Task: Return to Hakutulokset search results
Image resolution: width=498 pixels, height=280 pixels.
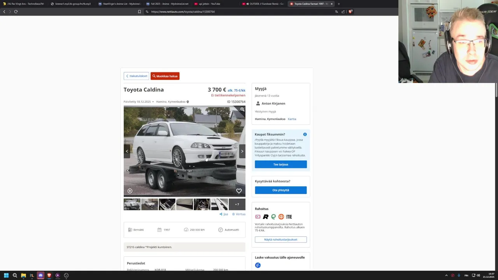Action: 136,76
